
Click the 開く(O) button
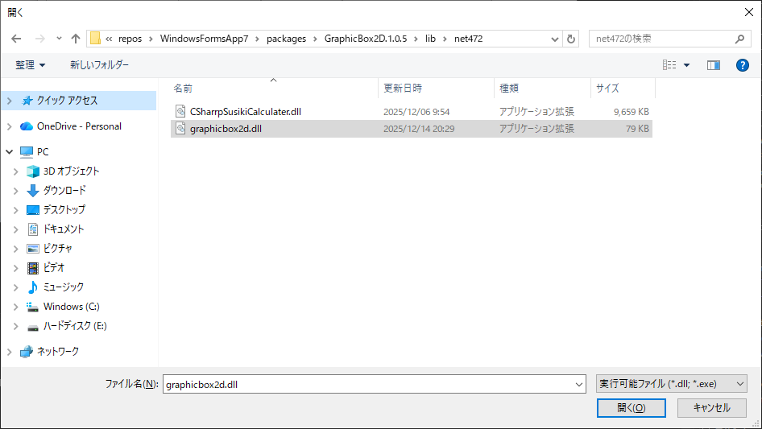pos(632,408)
